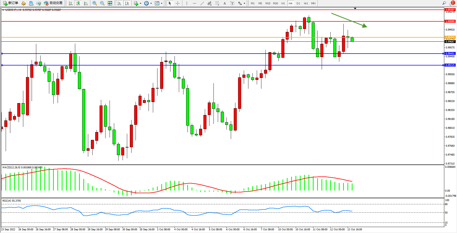This screenshot has width=457, height=233.
Task: Click the tile windows icon
Action: pos(110,3)
